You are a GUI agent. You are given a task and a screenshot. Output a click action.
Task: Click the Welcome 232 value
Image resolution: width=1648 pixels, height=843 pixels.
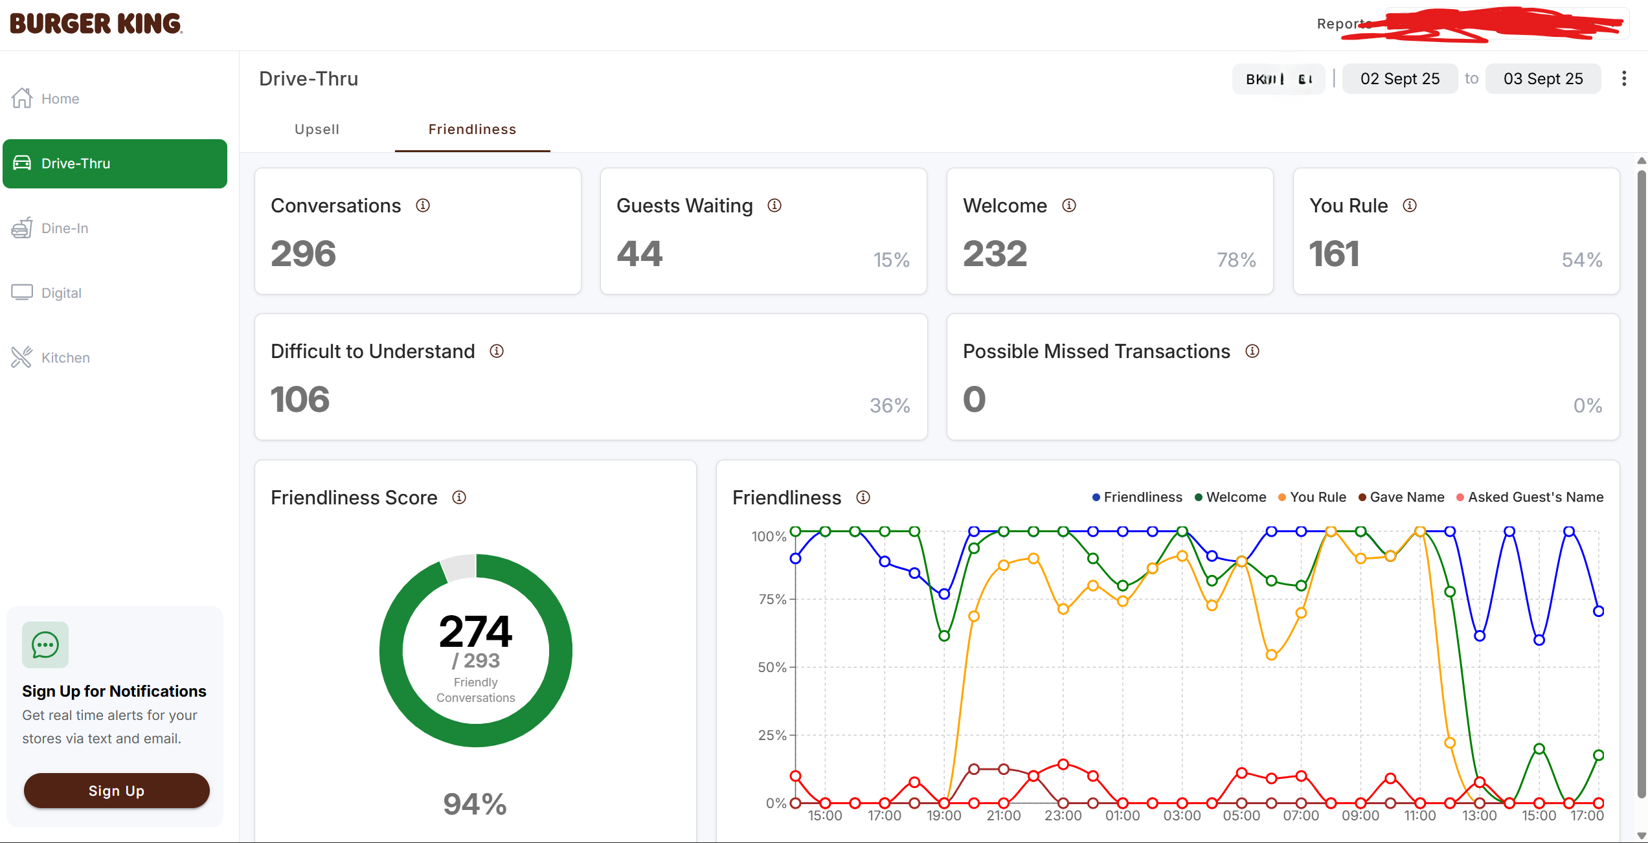tap(995, 254)
